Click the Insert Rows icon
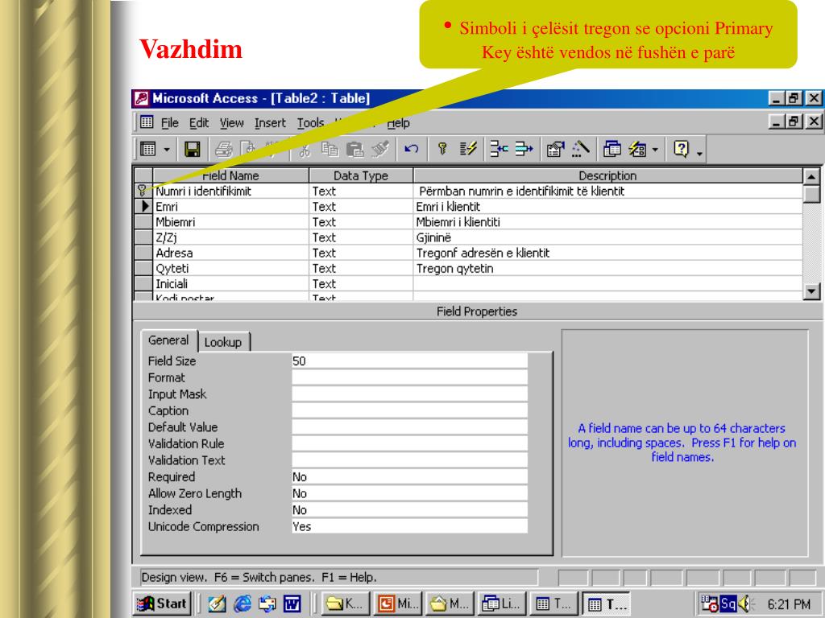The width and height of the screenshot is (825, 618). 499,150
